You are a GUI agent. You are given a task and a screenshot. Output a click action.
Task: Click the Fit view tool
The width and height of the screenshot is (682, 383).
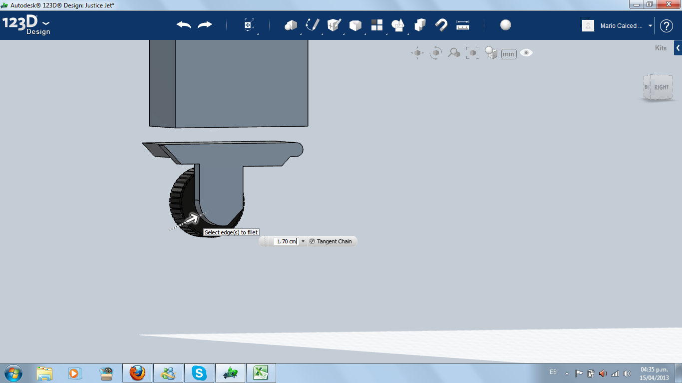[x=472, y=53]
